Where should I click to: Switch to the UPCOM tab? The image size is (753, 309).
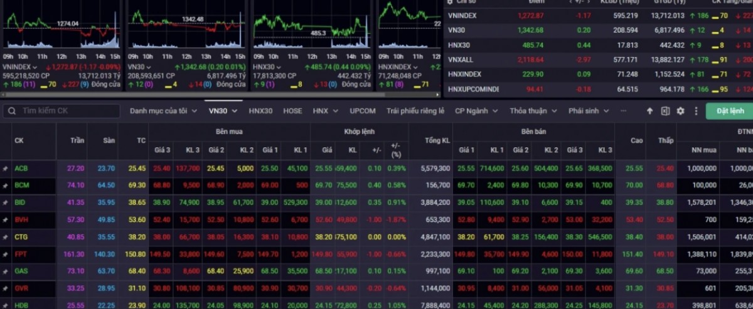pos(363,111)
